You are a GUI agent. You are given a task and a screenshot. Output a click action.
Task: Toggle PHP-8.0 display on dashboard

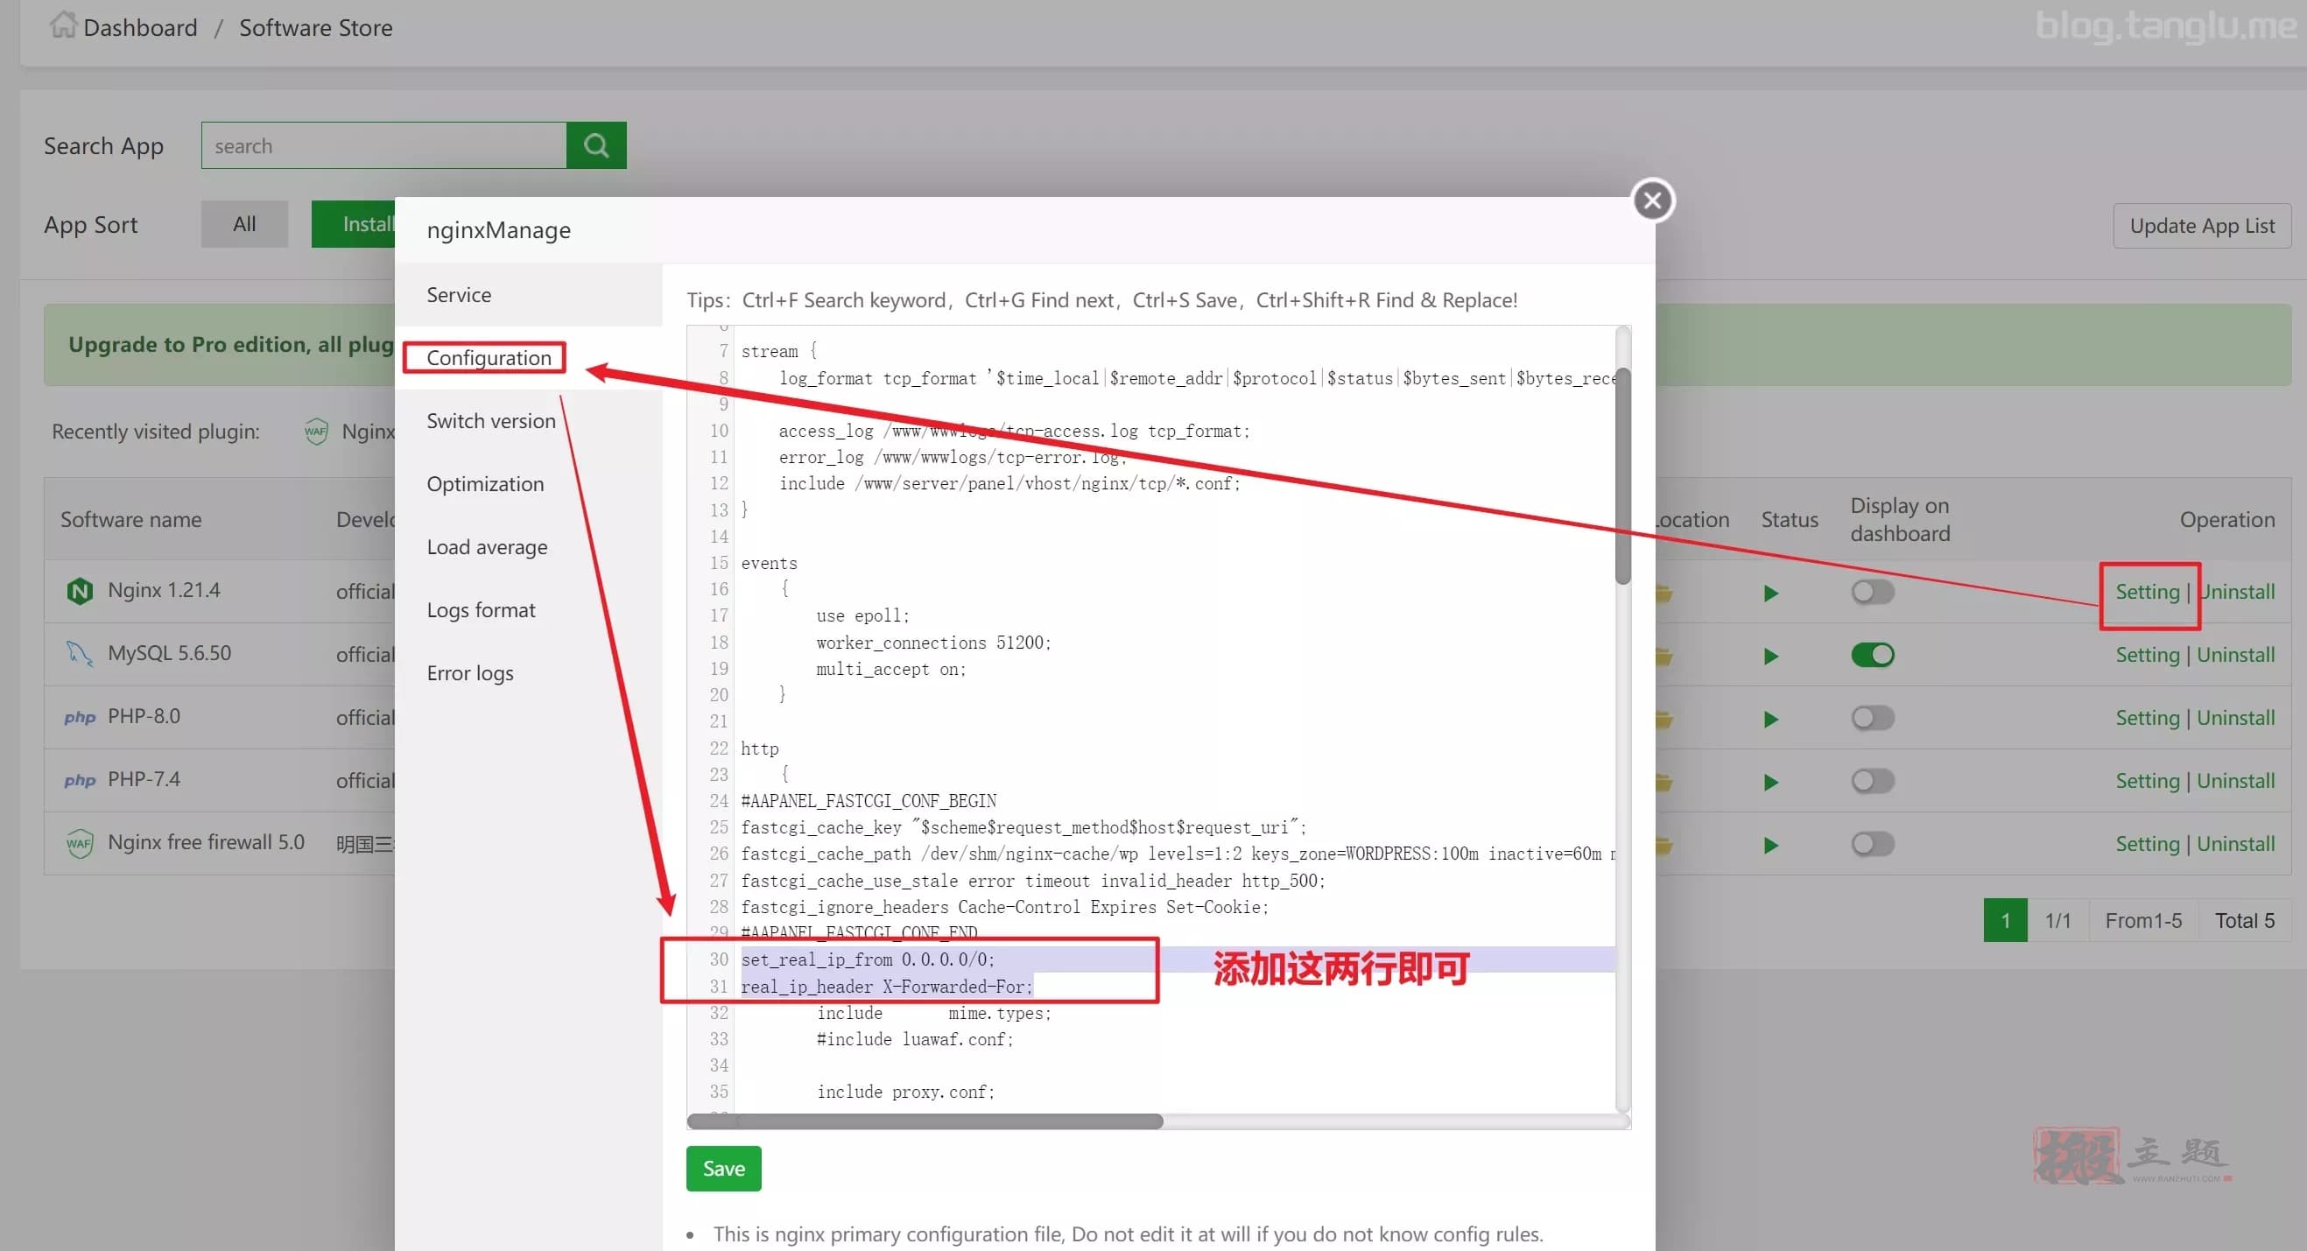[x=1873, y=718]
